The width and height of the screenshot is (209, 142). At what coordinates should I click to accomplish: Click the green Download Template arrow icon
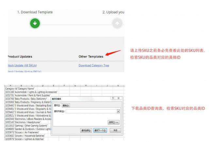tap(35, 23)
